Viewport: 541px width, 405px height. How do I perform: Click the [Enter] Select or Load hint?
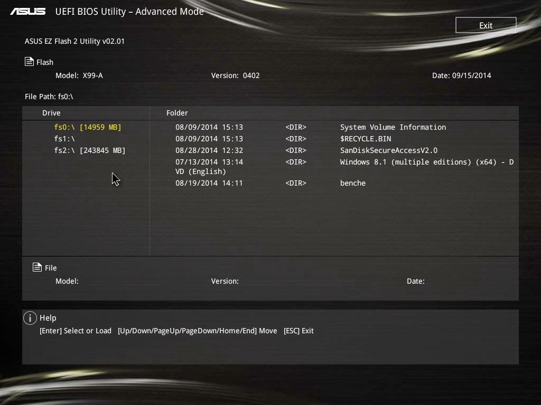(76, 331)
